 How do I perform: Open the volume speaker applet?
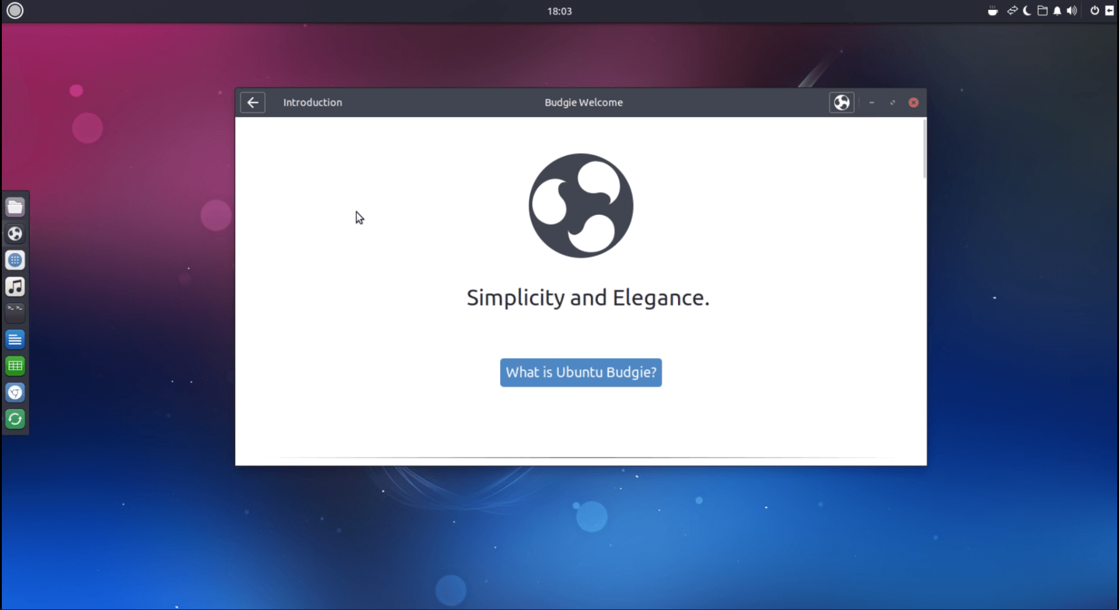click(x=1072, y=10)
